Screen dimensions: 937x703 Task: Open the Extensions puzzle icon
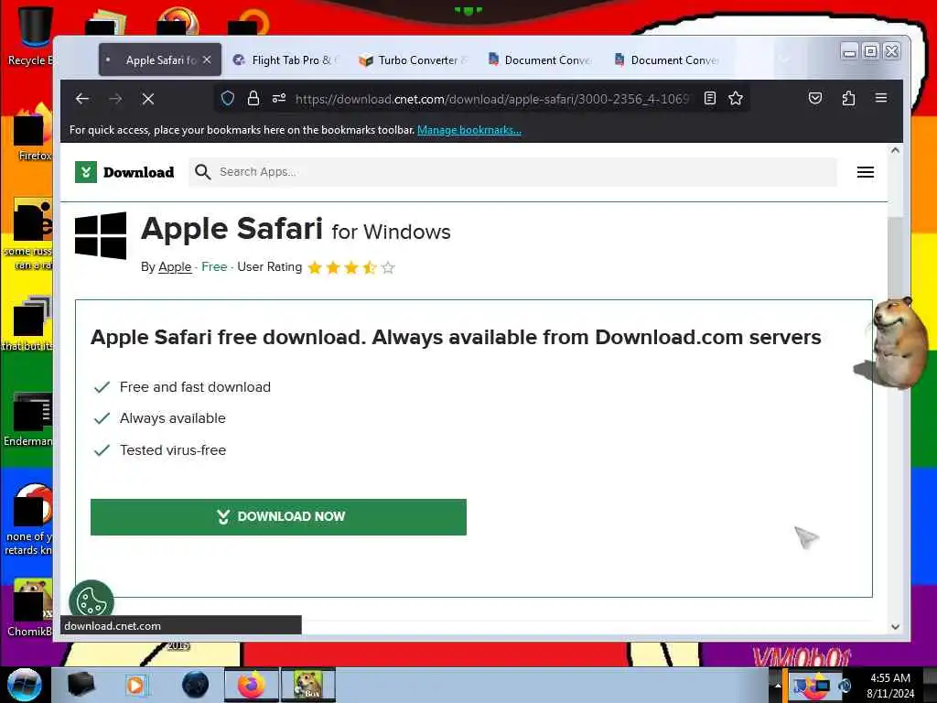click(848, 98)
